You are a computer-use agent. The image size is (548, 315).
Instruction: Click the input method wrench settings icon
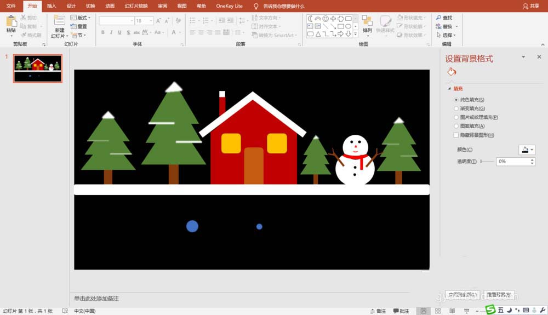tap(543, 310)
